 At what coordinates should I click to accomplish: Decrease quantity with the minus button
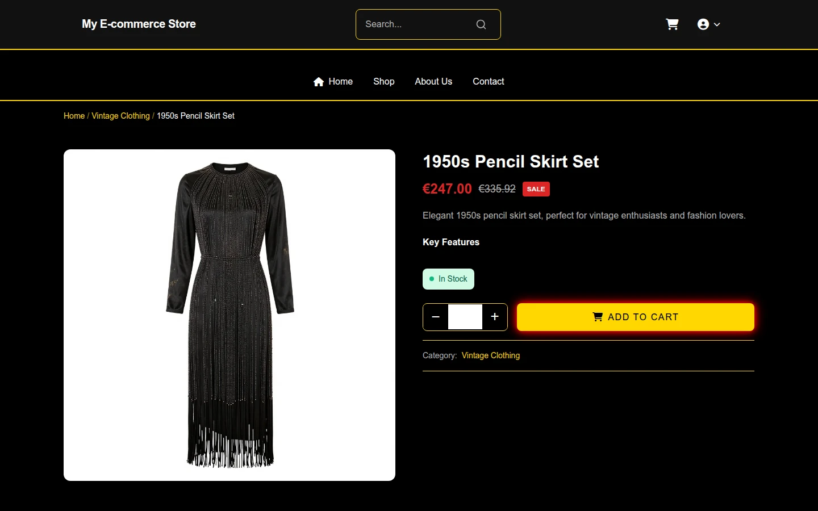436,317
